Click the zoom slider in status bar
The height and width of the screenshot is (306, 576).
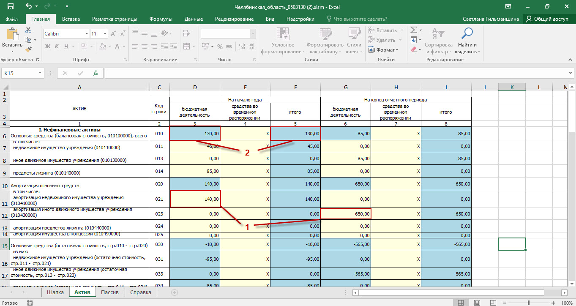coord(529,303)
